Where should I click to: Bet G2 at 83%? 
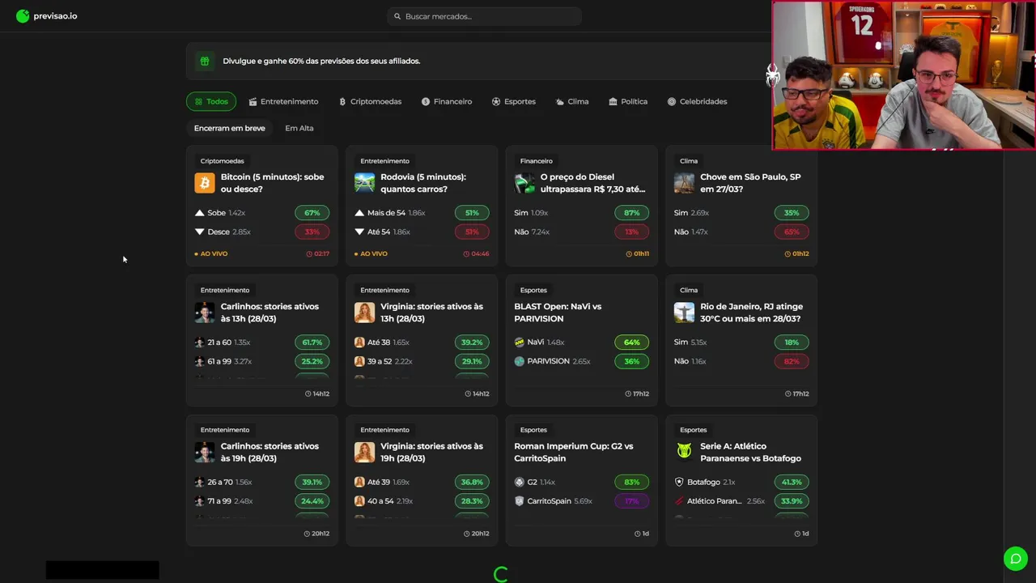point(632,482)
